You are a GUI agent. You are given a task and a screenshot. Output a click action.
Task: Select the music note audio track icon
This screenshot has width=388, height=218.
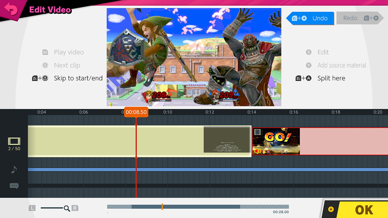pyautogui.click(x=14, y=170)
